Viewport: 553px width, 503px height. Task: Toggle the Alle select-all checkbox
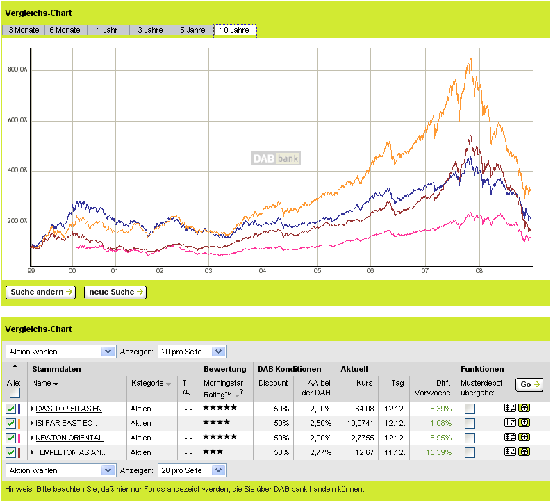pyautogui.click(x=15, y=395)
